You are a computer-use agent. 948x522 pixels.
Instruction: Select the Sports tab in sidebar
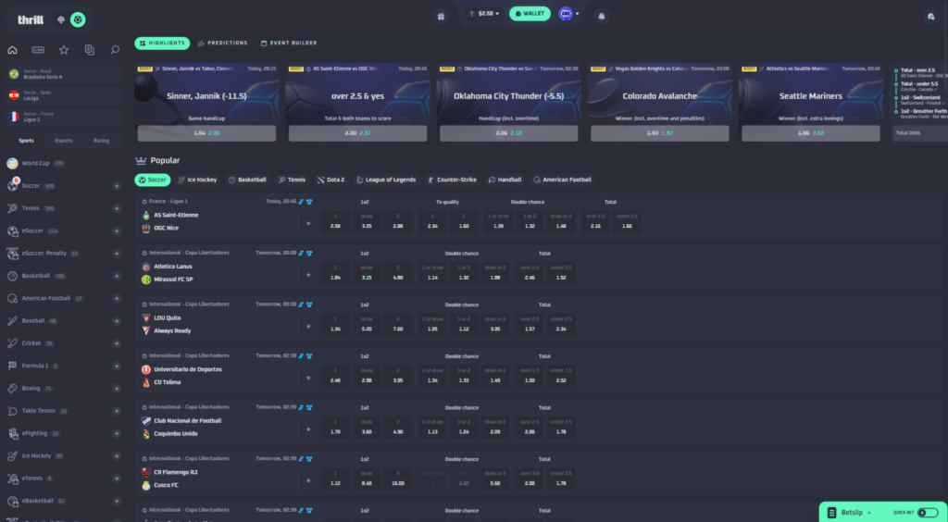coord(26,141)
